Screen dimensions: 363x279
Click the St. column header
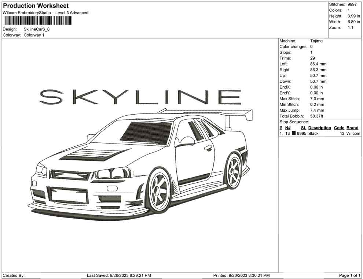pos(304,128)
